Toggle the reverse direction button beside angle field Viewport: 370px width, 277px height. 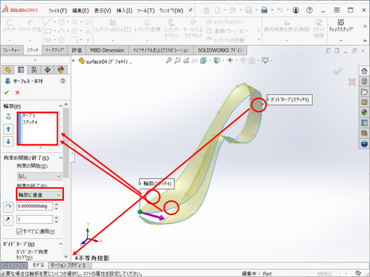point(8,206)
